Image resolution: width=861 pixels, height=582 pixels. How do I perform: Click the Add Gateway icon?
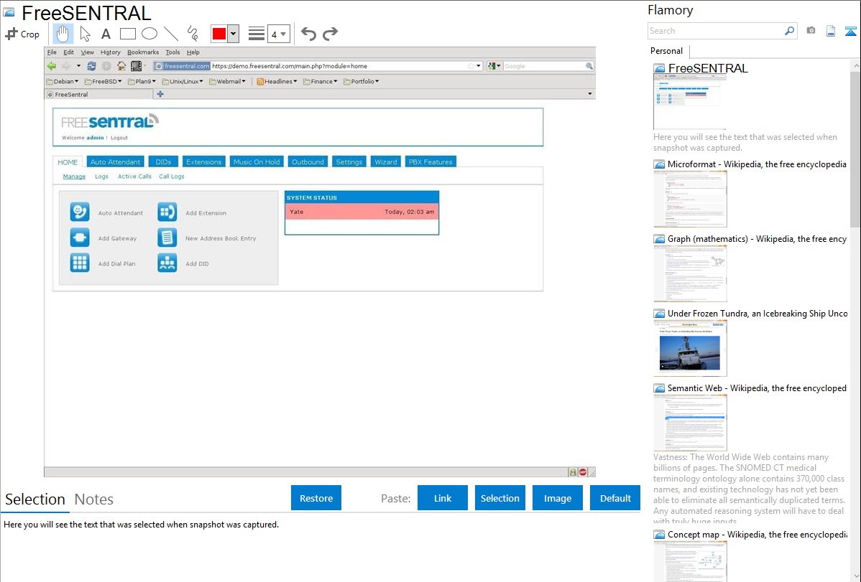(80, 238)
